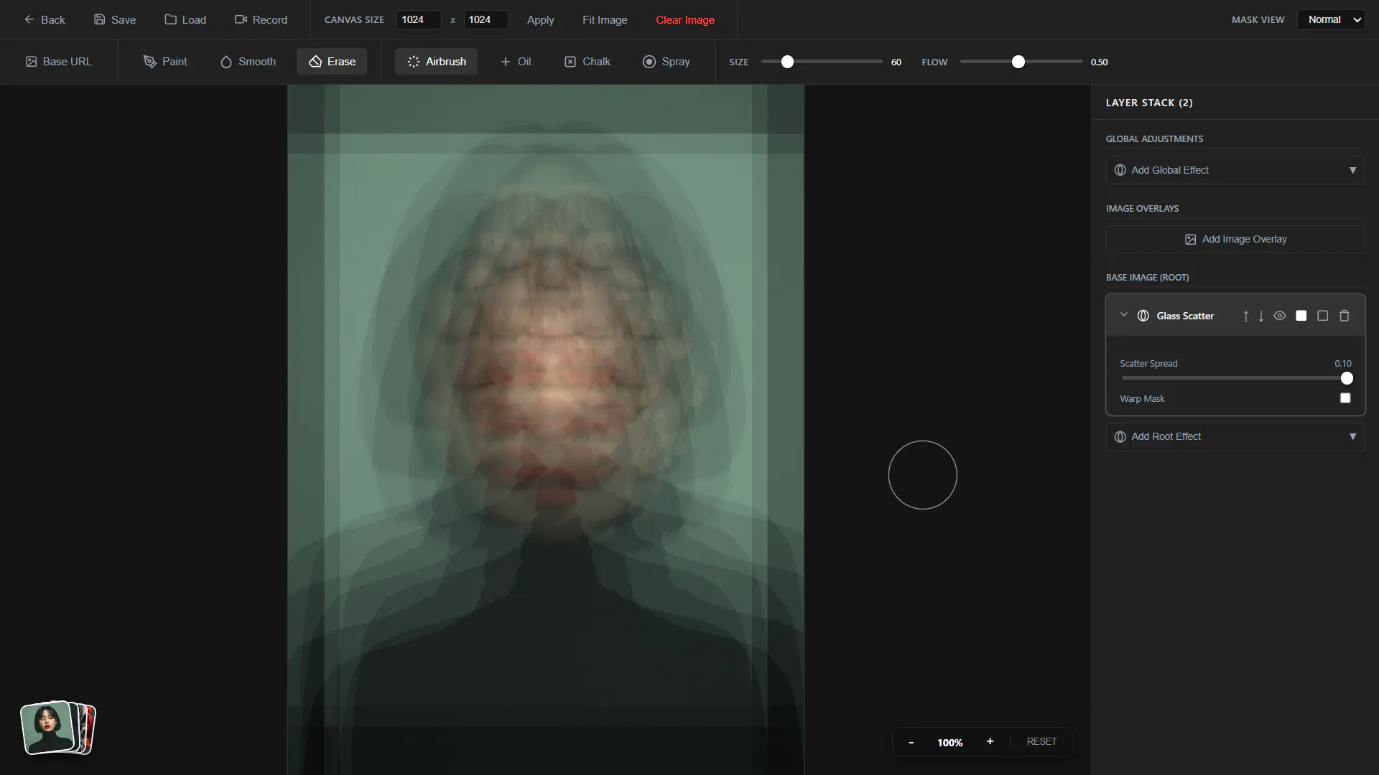Move Glass Scatter effect up
The height and width of the screenshot is (775, 1379).
click(x=1245, y=316)
